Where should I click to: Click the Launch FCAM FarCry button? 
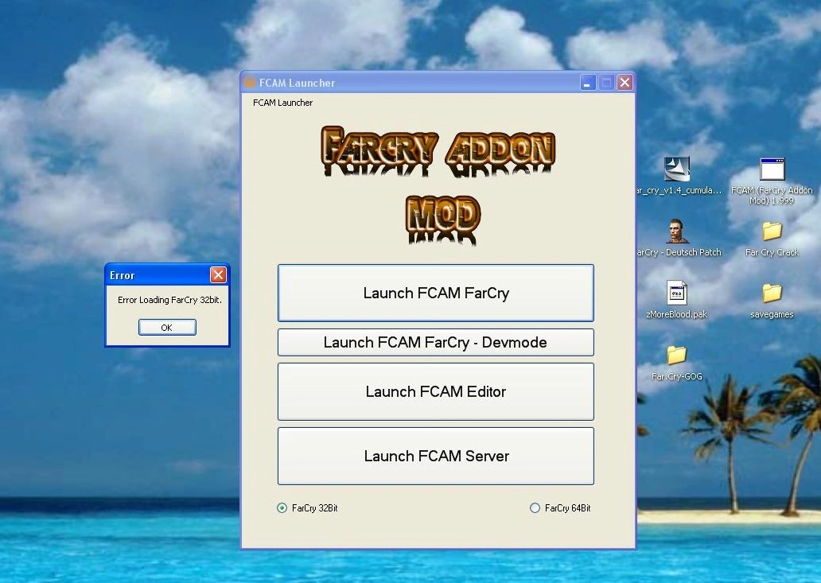pyautogui.click(x=436, y=293)
